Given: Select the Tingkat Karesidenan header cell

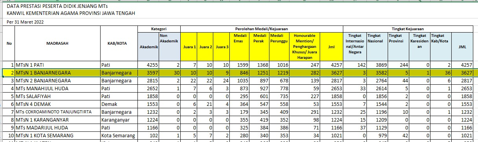Looking at the screenshot, I should (420, 47).
